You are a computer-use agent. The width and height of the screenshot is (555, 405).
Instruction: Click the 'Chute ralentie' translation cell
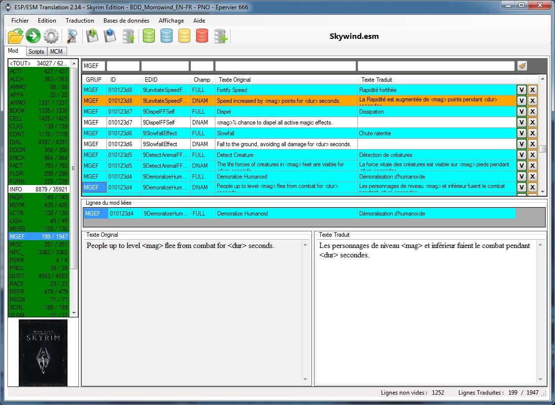tap(437, 133)
